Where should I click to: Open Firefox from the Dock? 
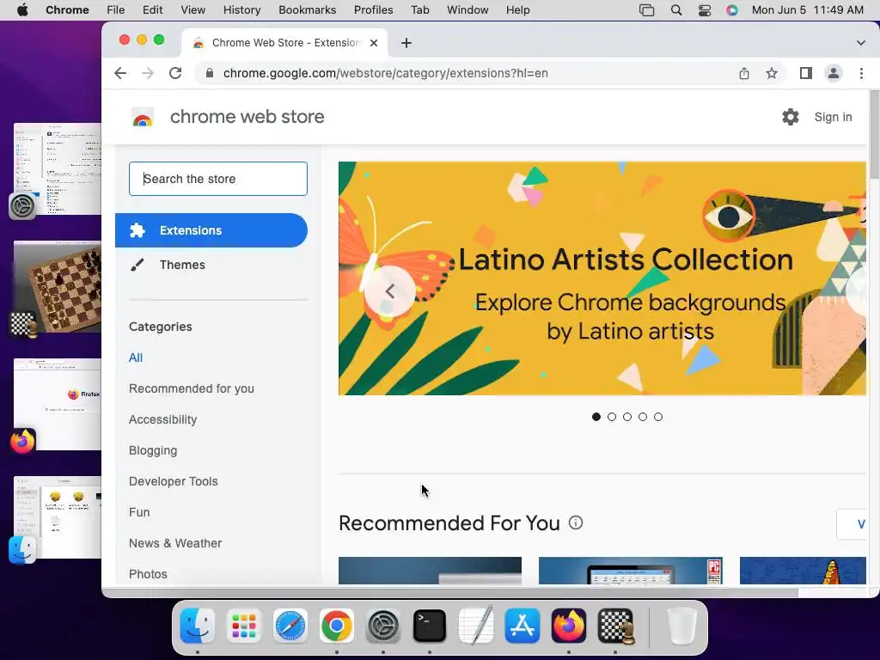569,626
